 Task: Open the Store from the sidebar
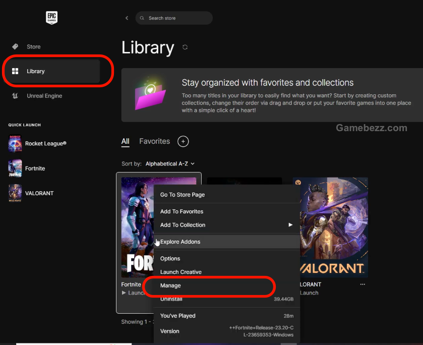(33, 47)
